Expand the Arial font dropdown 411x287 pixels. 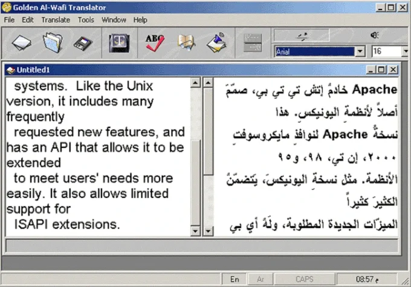pos(360,52)
